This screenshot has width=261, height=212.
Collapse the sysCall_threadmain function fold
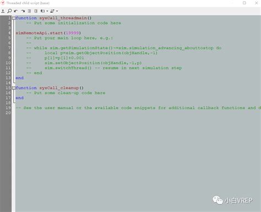(x=14, y=18)
